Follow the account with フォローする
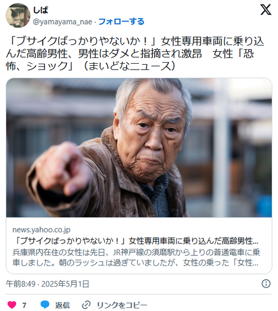This screenshot has width=278, height=311. [121, 21]
